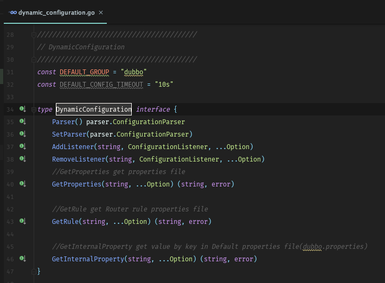Close the dynamic_configuration.go tab
Screen dimensions: 385x283
[101, 12]
